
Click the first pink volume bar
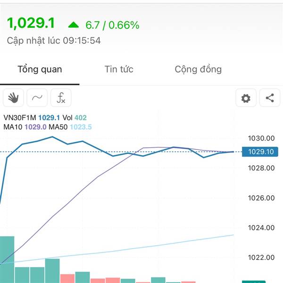coord(67,278)
